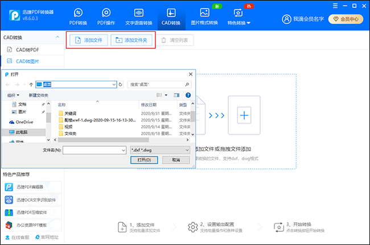Click the file list vertical scrollbar
The height and width of the screenshot is (245, 370).
192,117
